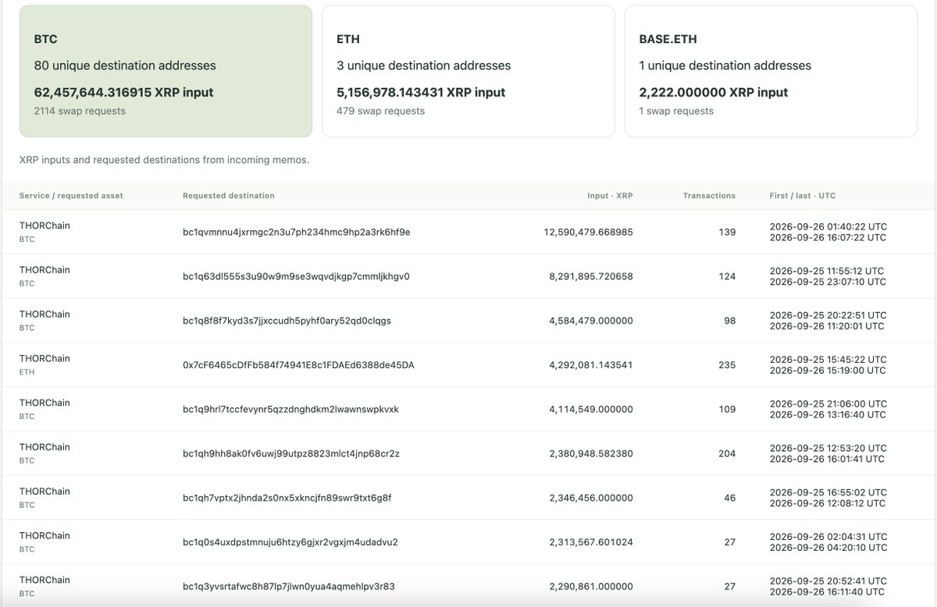Screen dimensions: 937x607
Task: Click the 'Service / requested asset' column header
Action: pos(71,196)
